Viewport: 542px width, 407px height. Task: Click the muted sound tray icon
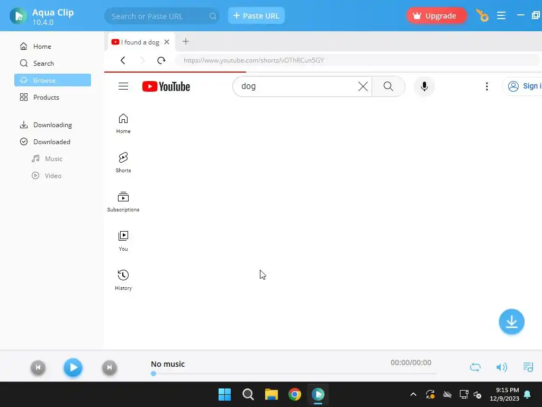[x=477, y=394]
